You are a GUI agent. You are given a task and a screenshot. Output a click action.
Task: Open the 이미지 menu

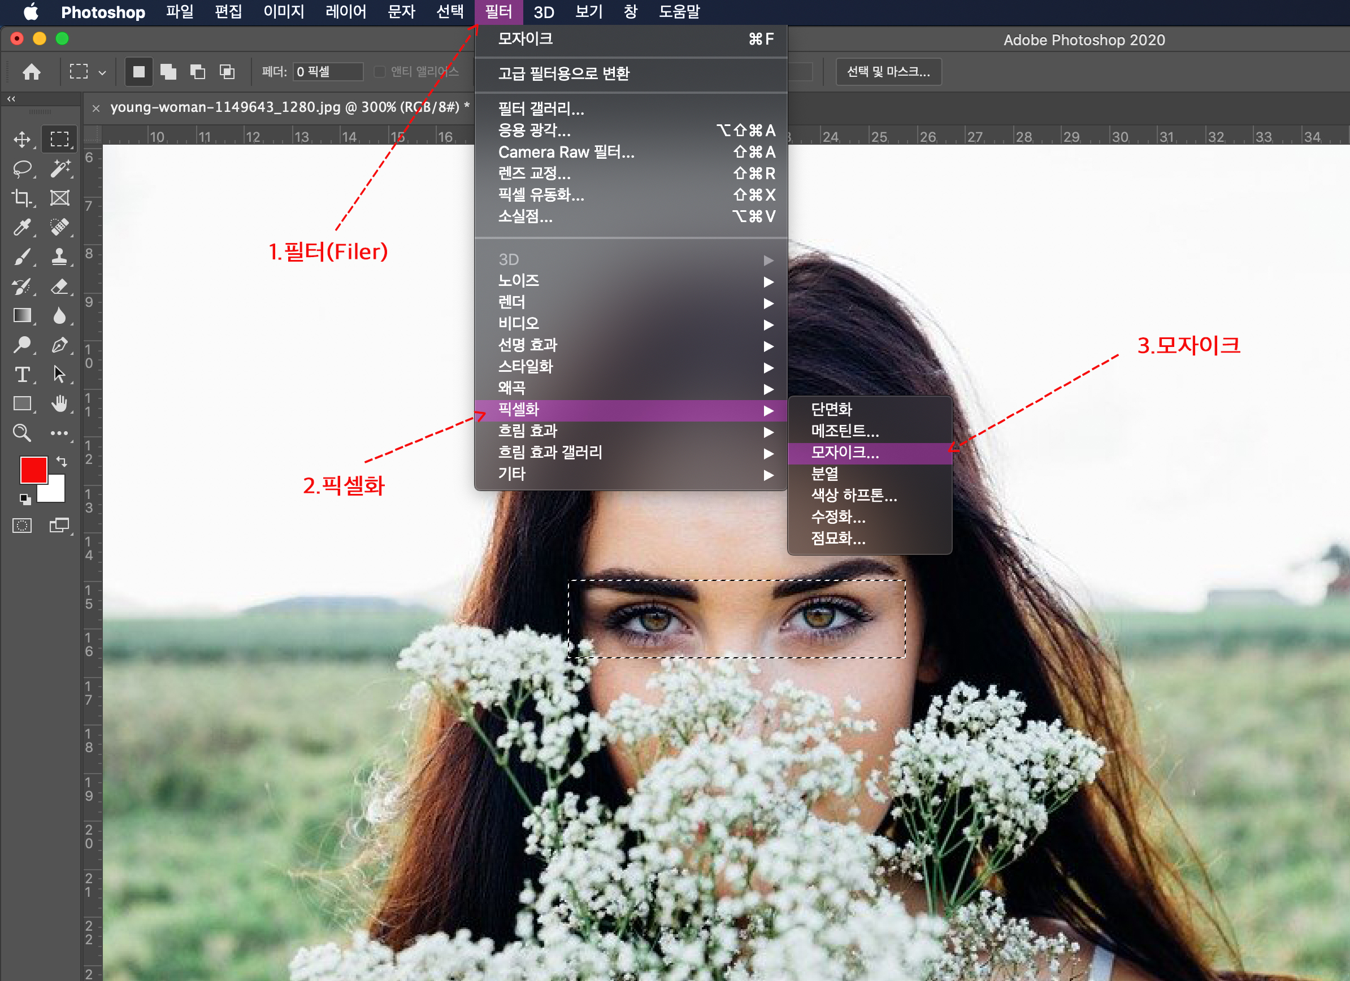click(284, 12)
